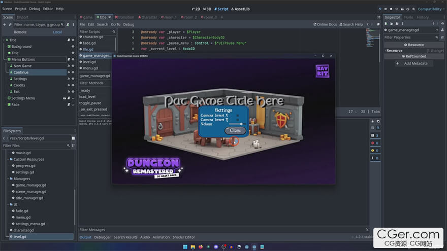
Task: Open the script editor Go To menu
Action: coord(115,24)
